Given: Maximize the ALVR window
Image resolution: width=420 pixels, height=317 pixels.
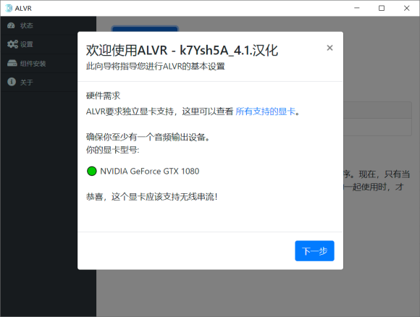Looking at the screenshot, I should point(382,8).
